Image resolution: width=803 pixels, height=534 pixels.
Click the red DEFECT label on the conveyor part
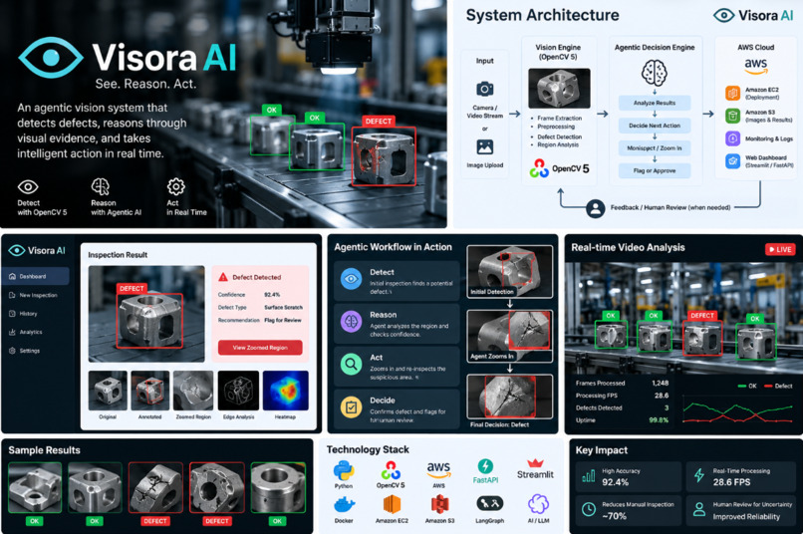click(x=378, y=122)
